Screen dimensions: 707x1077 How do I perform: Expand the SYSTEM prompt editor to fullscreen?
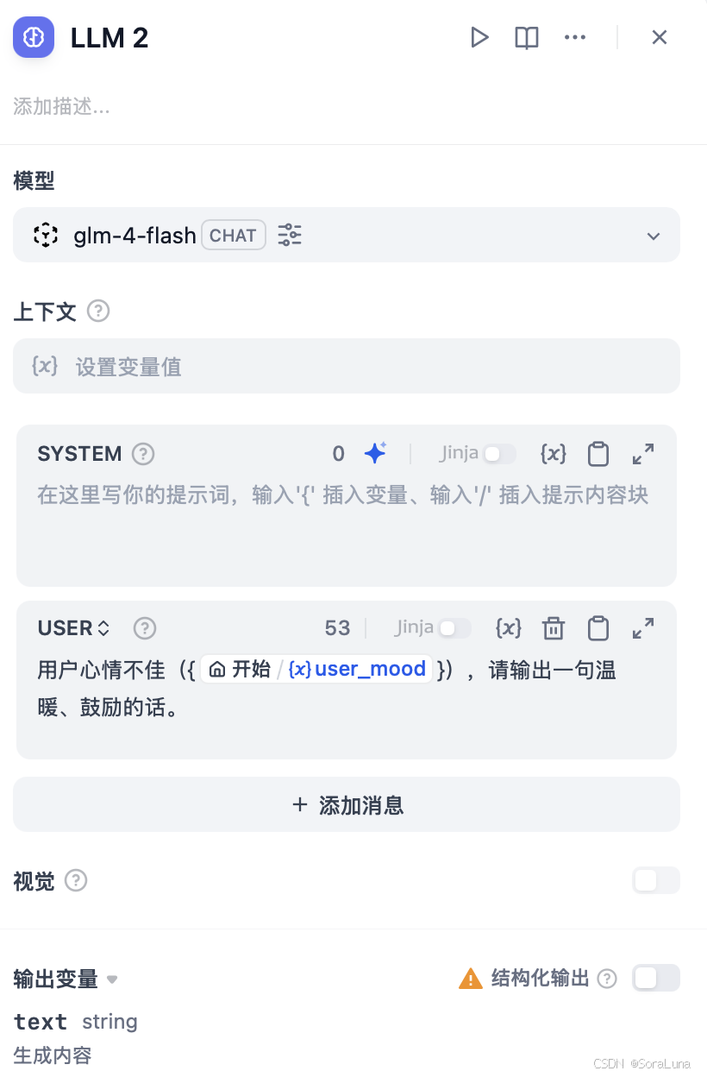(x=643, y=454)
